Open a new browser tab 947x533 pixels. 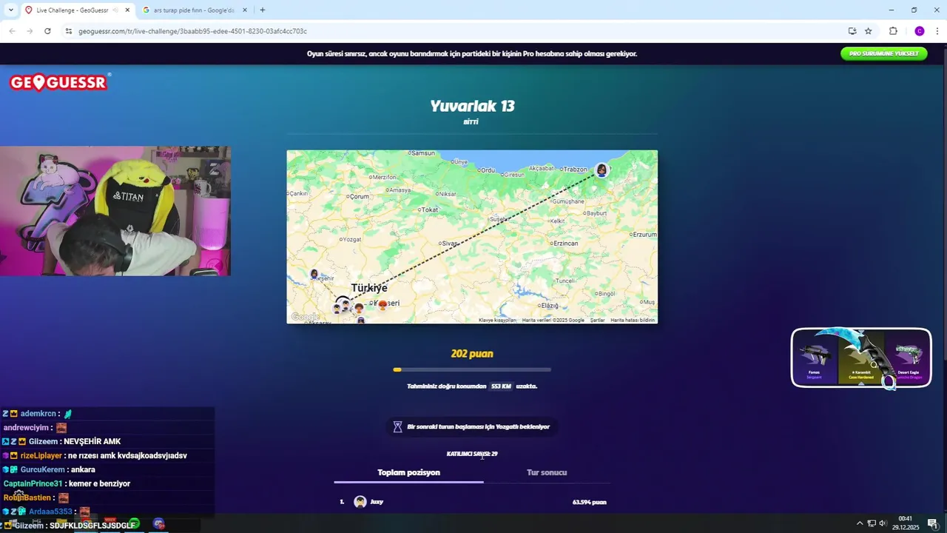pyautogui.click(x=263, y=10)
